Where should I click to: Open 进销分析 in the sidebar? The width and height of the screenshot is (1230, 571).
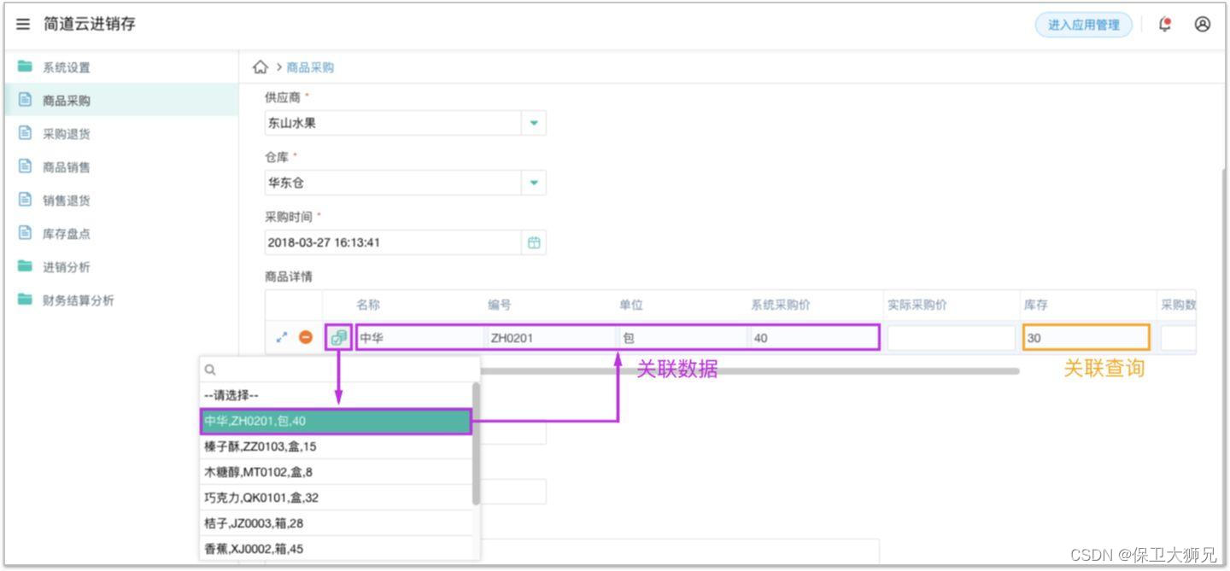click(67, 267)
